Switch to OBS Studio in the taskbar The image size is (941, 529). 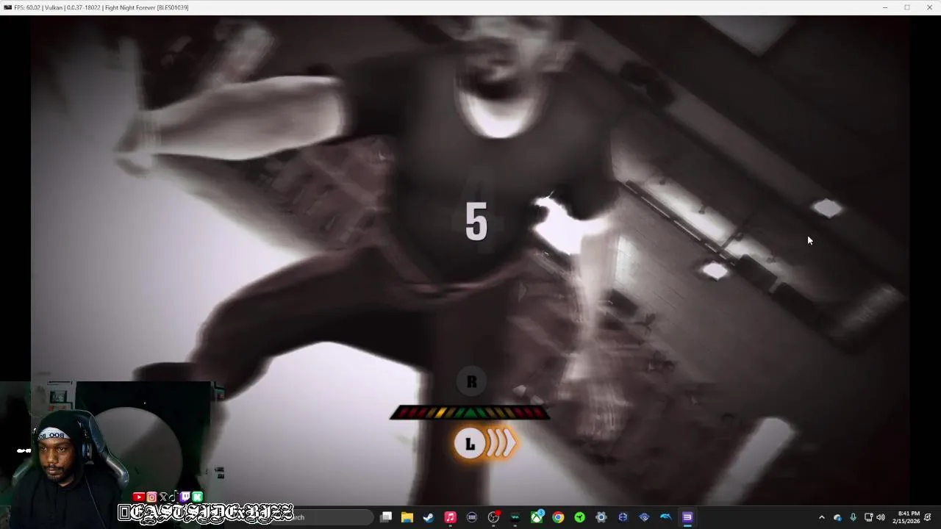click(494, 517)
